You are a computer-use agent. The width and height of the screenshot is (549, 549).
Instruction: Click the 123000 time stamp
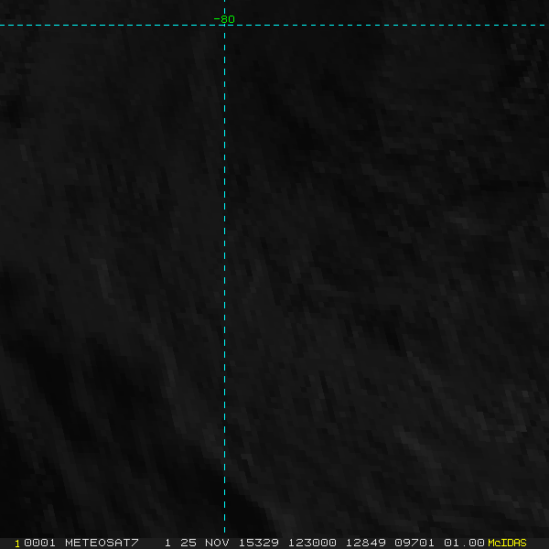(x=314, y=543)
